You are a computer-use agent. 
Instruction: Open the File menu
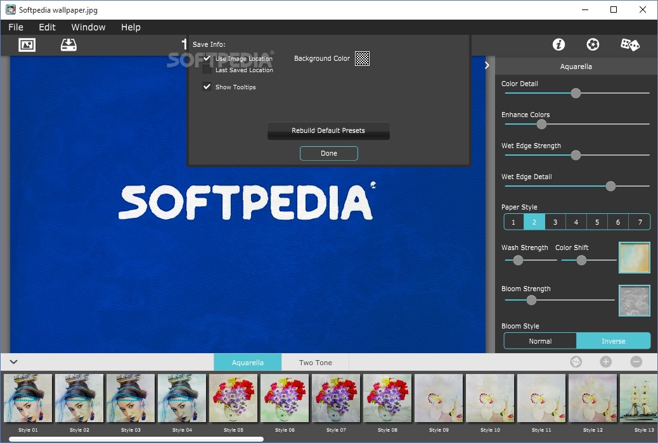coord(16,27)
